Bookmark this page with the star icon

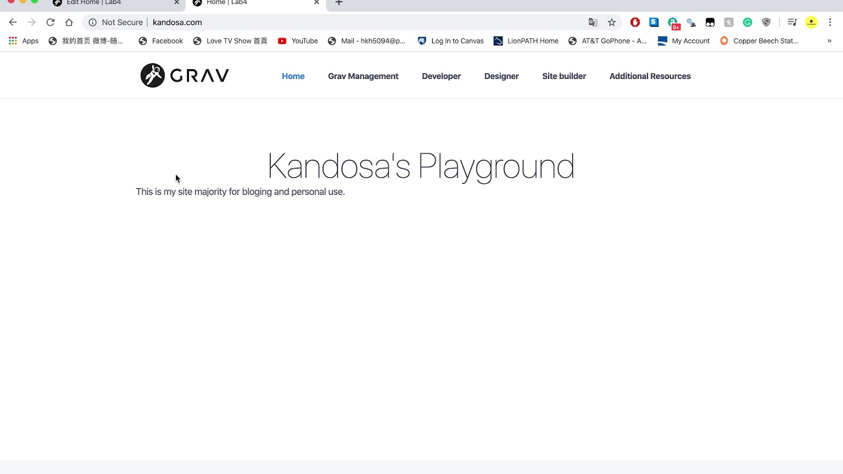coord(612,22)
